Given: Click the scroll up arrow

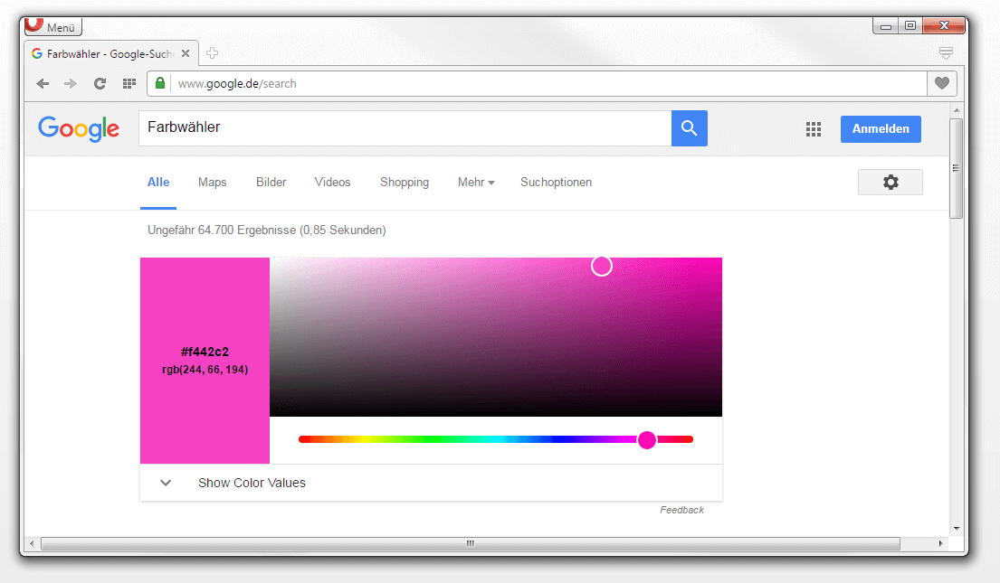Looking at the screenshot, I should coord(956,110).
